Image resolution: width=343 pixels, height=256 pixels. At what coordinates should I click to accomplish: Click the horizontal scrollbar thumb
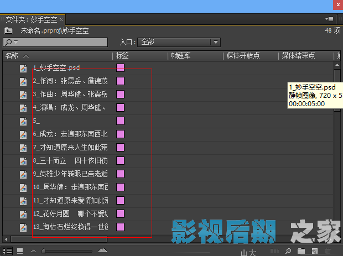pyautogui.click(x=59, y=239)
